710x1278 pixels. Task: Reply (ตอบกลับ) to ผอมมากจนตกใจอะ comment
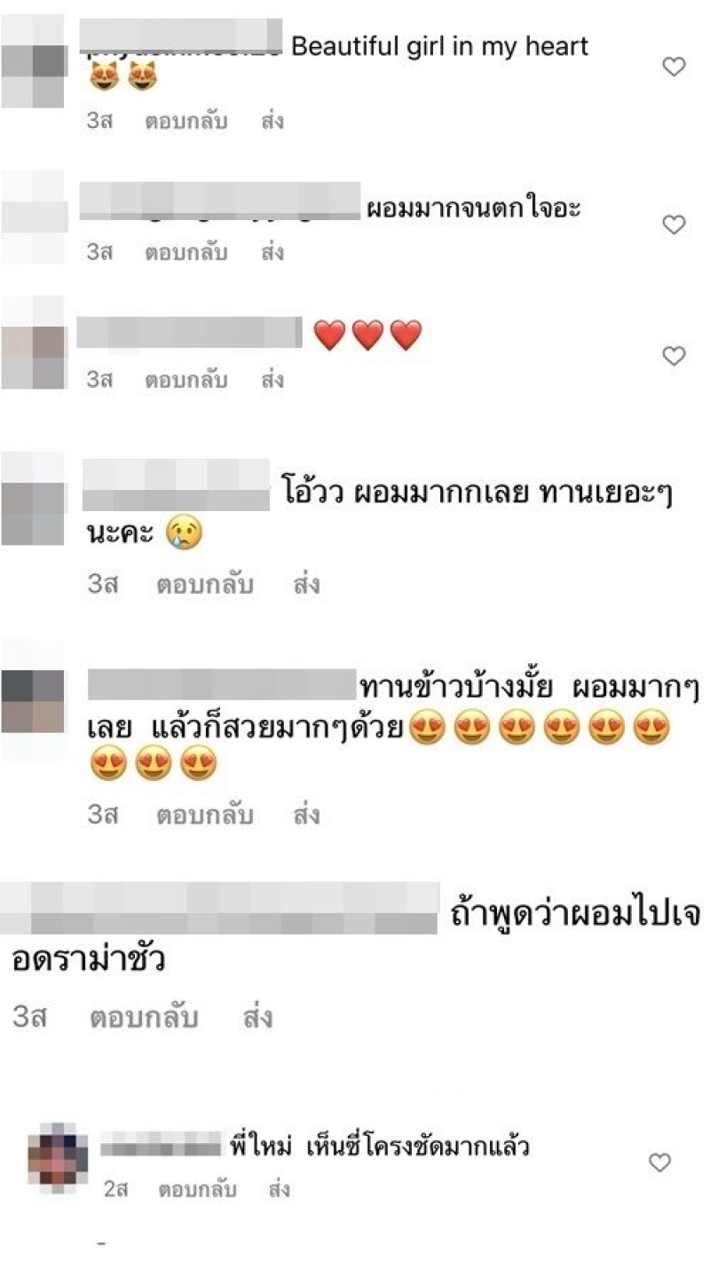(x=185, y=252)
